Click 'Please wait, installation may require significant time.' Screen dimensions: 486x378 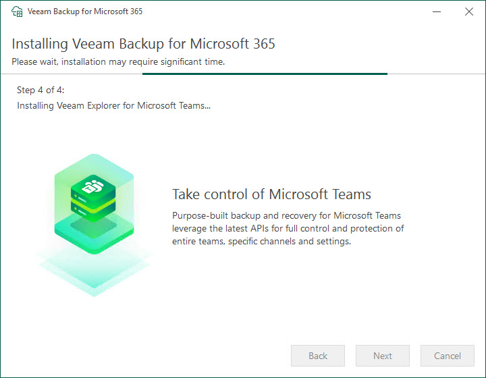(118, 61)
